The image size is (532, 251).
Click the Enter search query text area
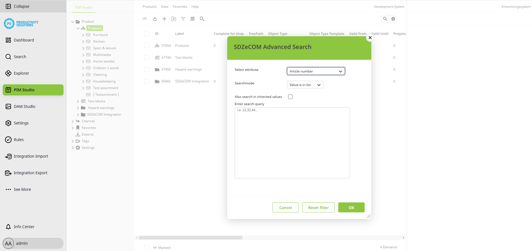coord(292,143)
